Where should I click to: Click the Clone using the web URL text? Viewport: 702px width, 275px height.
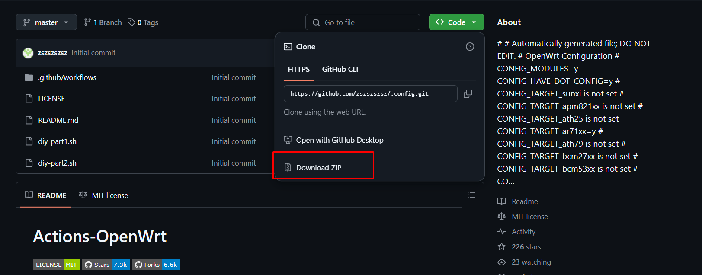[325, 112]
